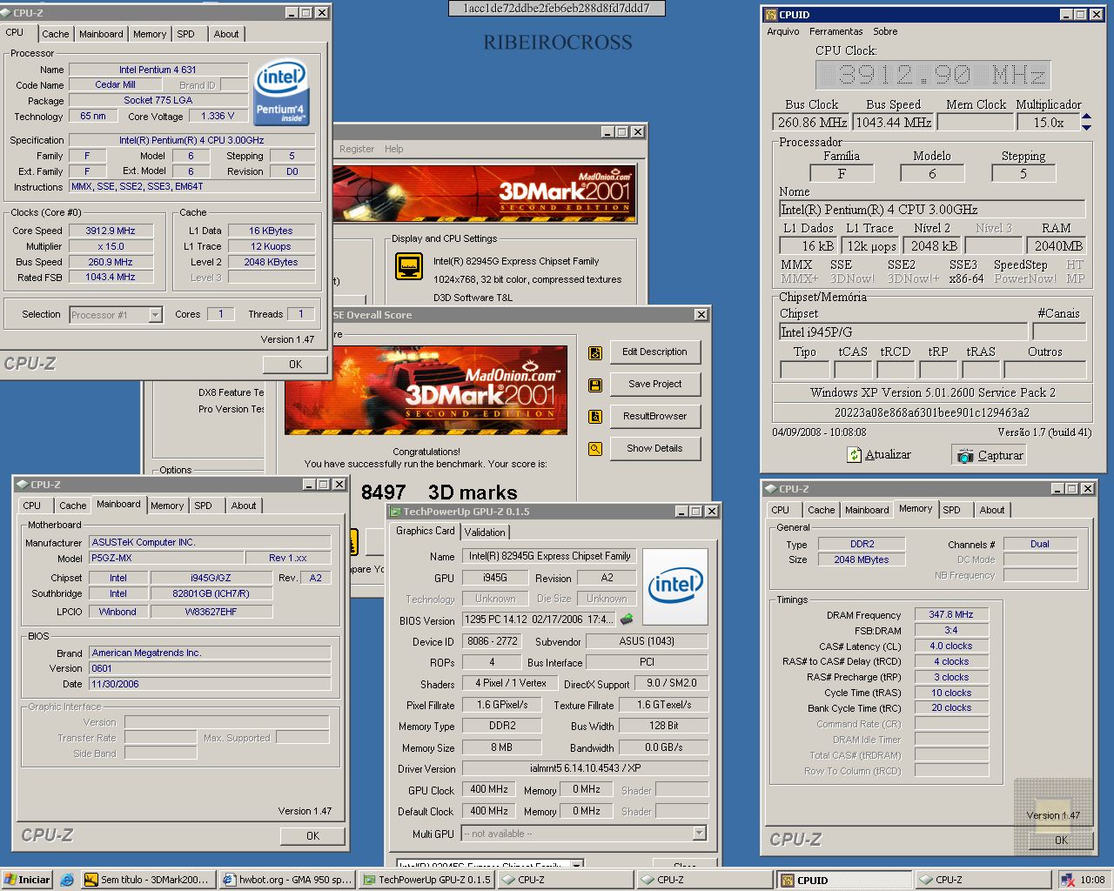
Task: Click the monitor icon under Display and CPU Settings
Action: [409, 266]
